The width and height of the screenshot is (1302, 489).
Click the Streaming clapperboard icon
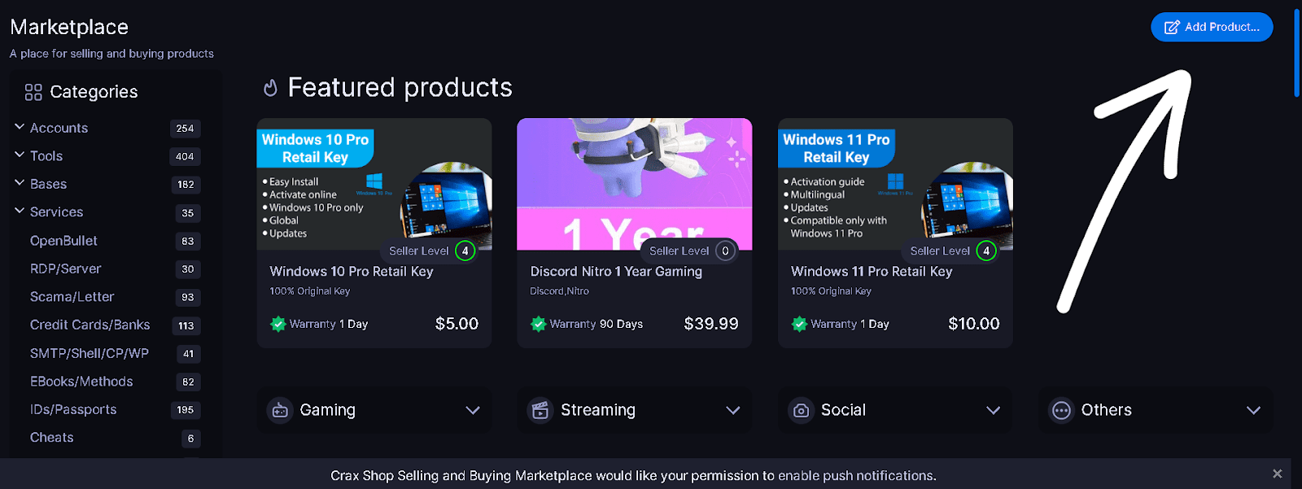pos(540,410)
